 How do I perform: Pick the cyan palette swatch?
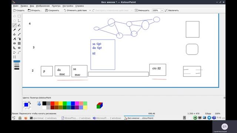coord(69,103)
